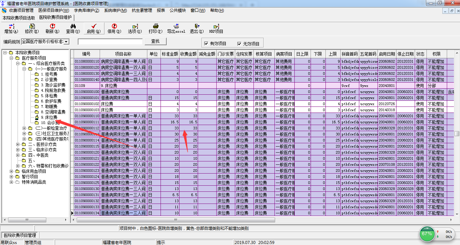The height and width of the screenshot is (245, 460).
Task: Click the hand icon beside 9. 床位费
Action: (37, 117)
